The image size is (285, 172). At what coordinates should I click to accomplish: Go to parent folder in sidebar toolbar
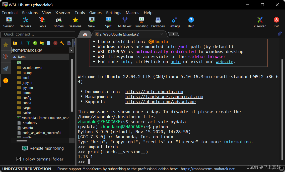coord(15,43)
